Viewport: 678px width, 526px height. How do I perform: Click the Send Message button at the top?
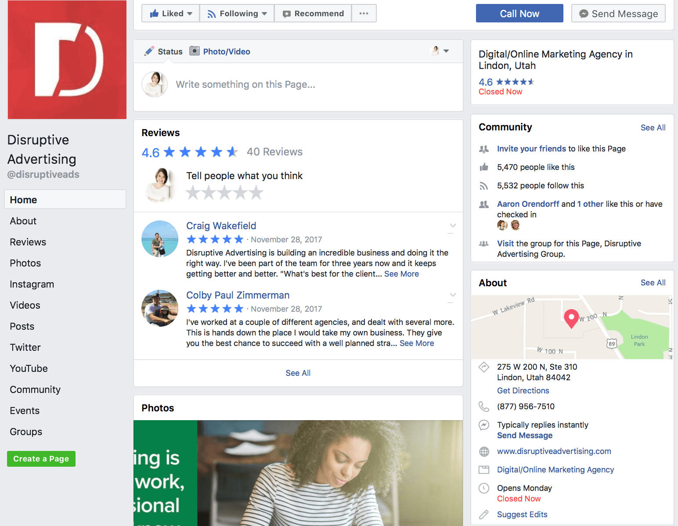618,13
